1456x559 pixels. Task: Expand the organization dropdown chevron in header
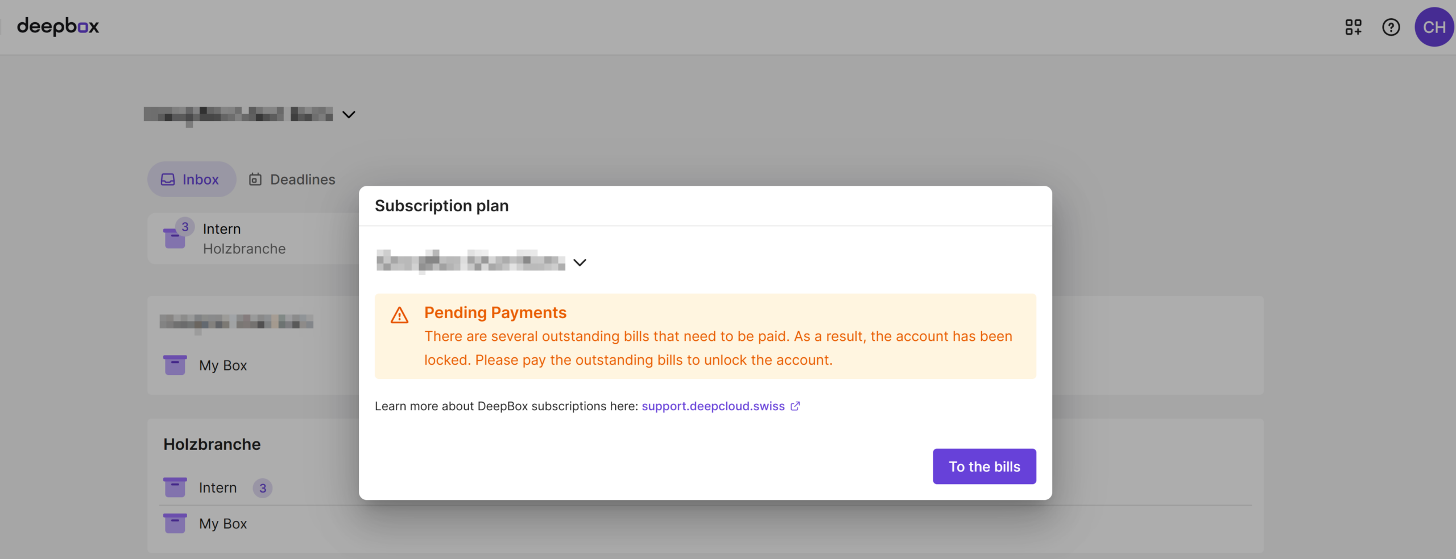(x=349, y=115)
